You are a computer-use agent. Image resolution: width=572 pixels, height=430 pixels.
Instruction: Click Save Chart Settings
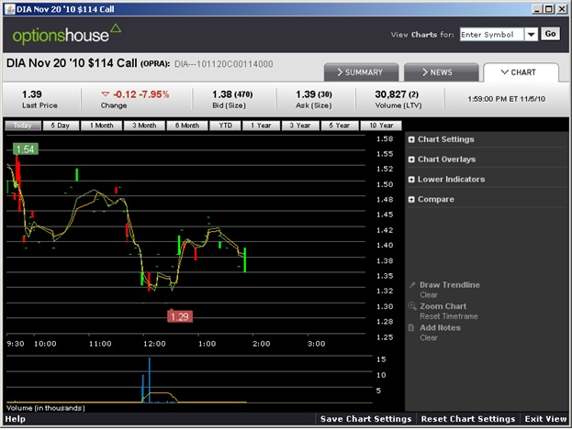click(365, 419)
